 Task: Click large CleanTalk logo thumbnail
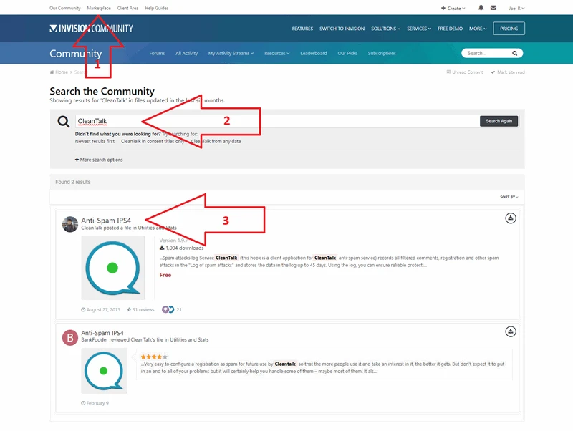click(x=113, y=268)
